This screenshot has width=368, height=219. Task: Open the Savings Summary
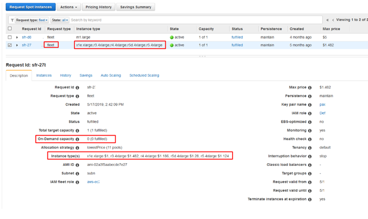pyautogui.click(x=136, y=7)
